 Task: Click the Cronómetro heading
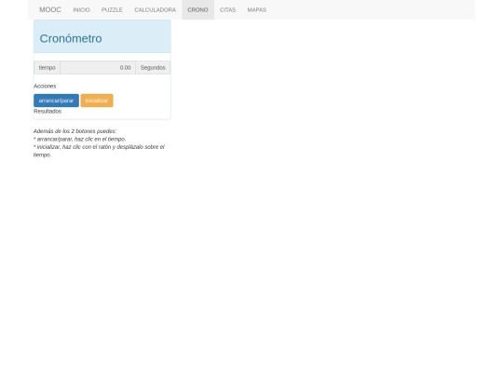pos(71,38)
